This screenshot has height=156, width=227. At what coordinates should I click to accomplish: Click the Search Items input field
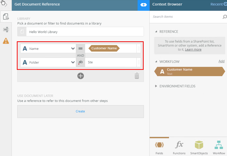pos(186,17)
